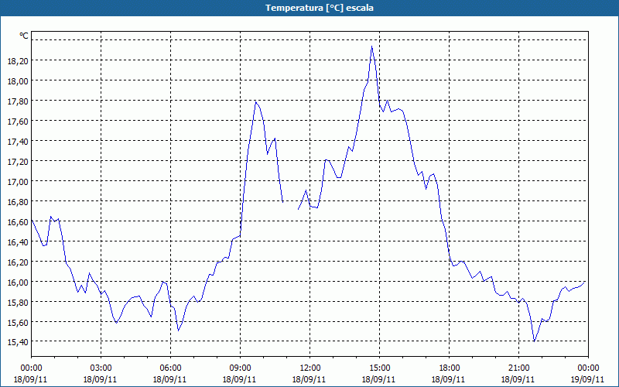The height and width of the screenshot is (387, 619).
Task: Click the 03:00 time label
Action: pyautogui.click(x=101, y=368)
